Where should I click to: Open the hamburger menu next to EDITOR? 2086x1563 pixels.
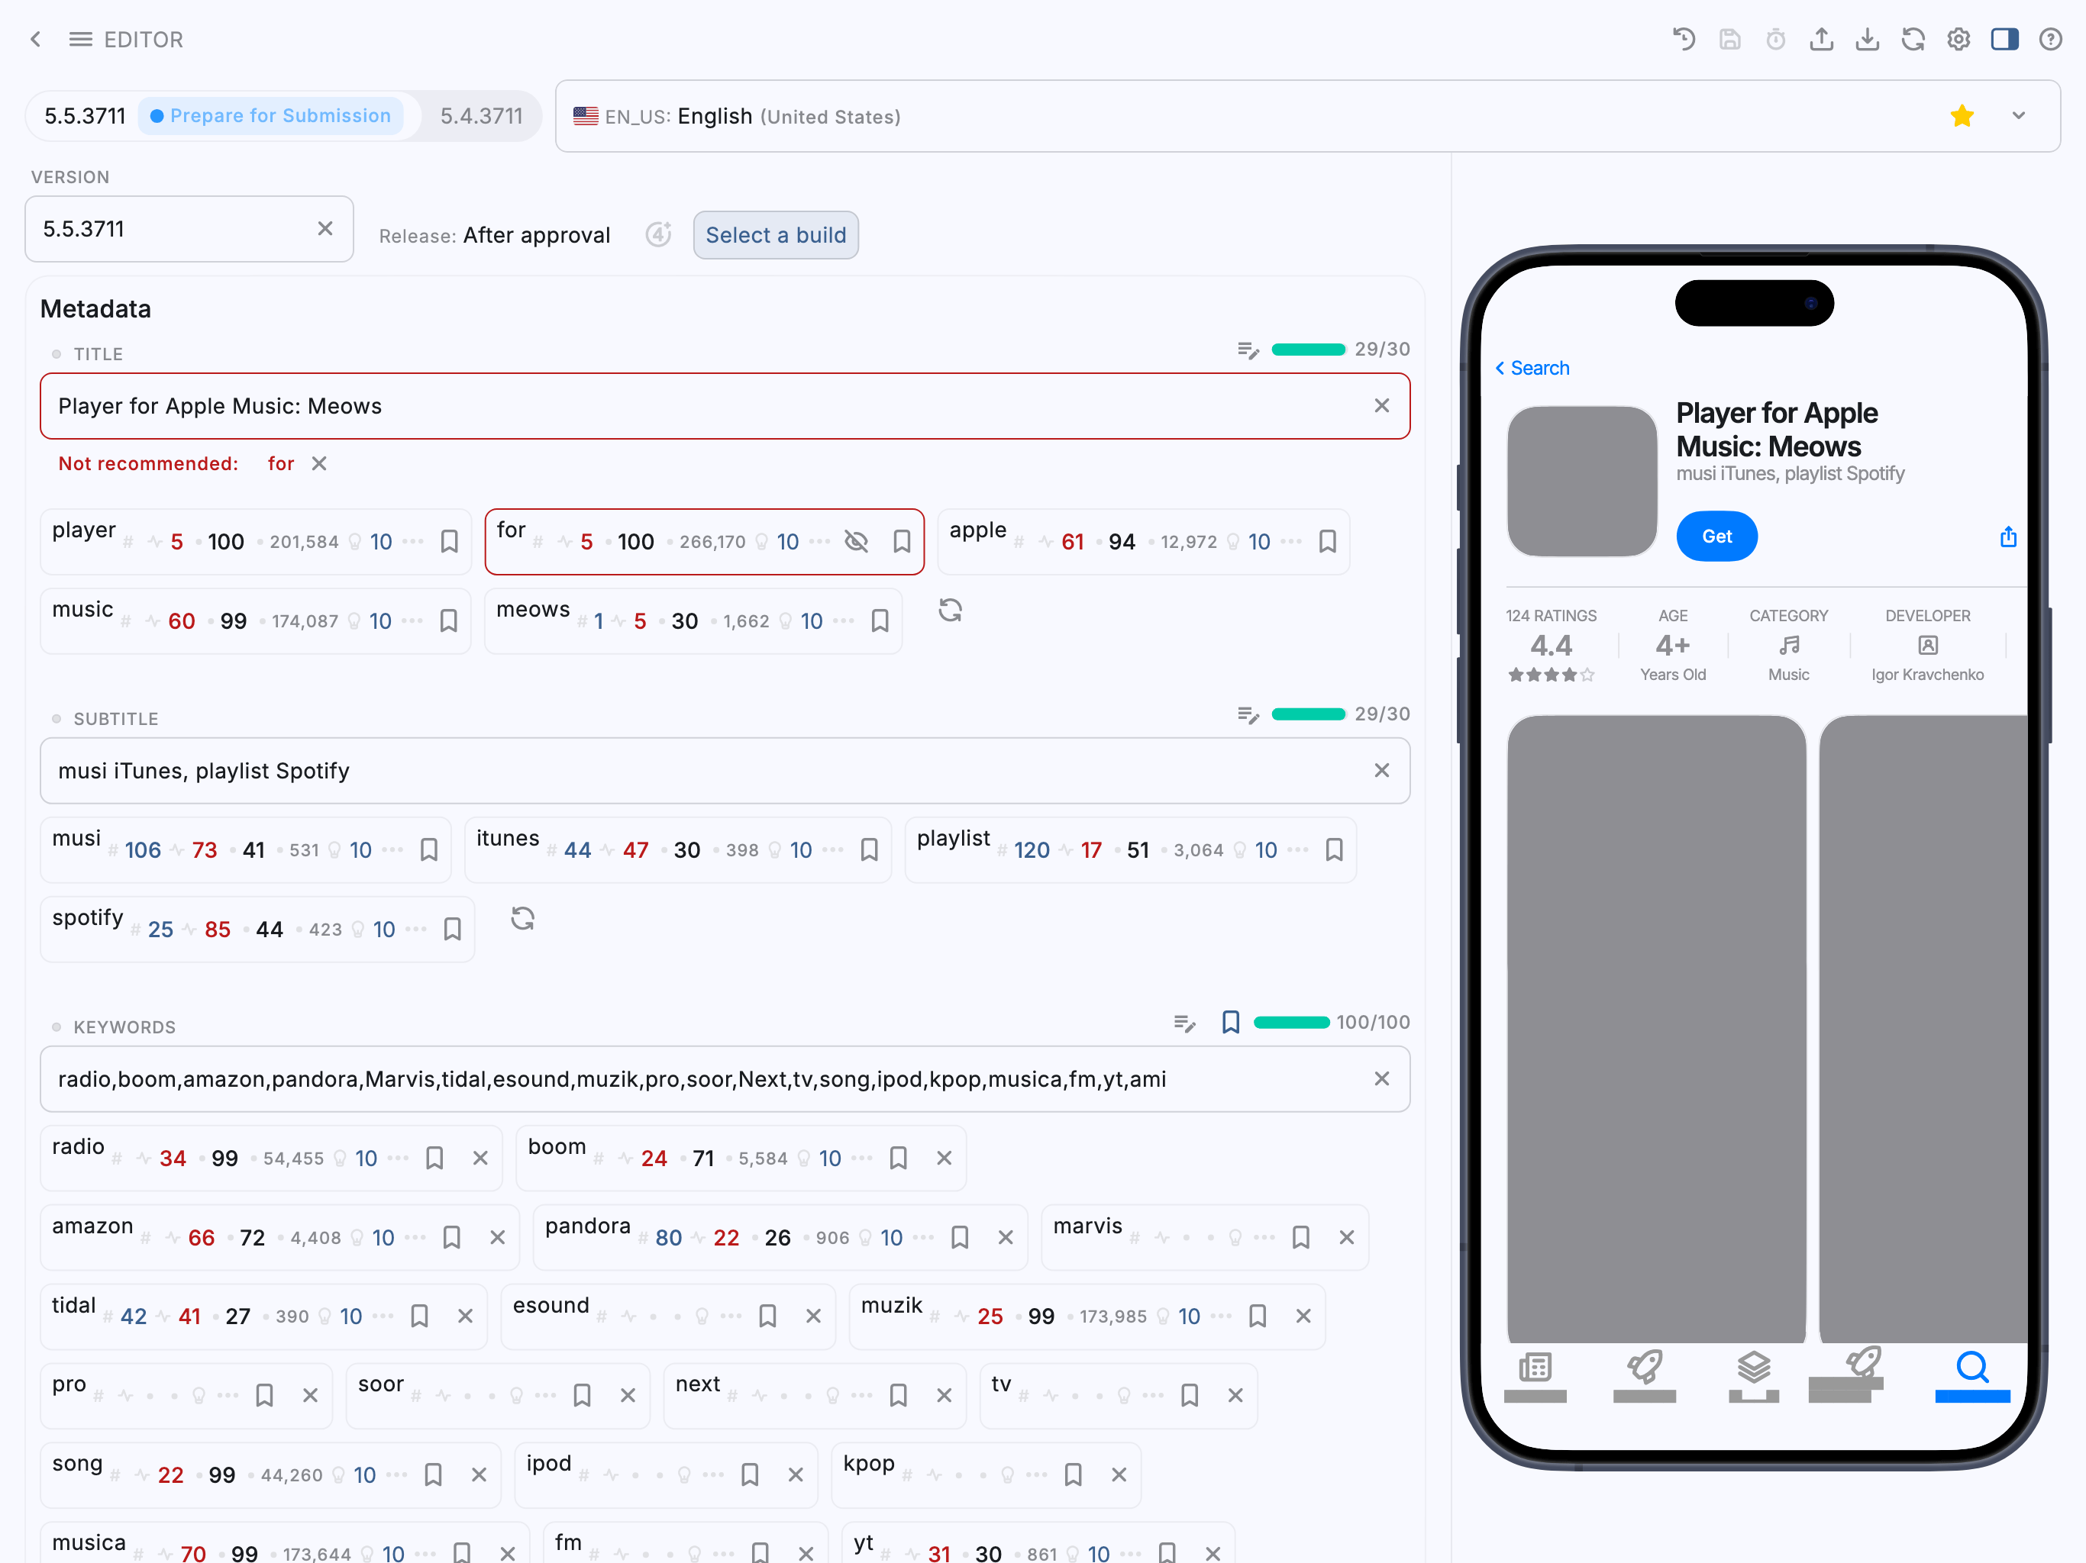[80, 40]
